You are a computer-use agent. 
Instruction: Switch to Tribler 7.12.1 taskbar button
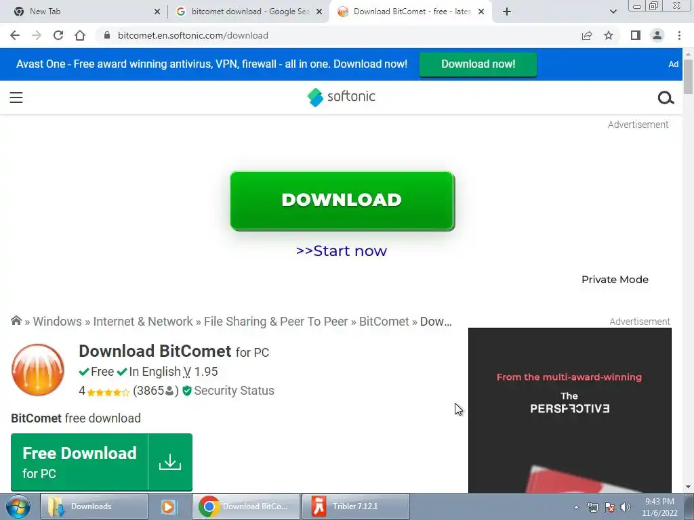(355, 506)
